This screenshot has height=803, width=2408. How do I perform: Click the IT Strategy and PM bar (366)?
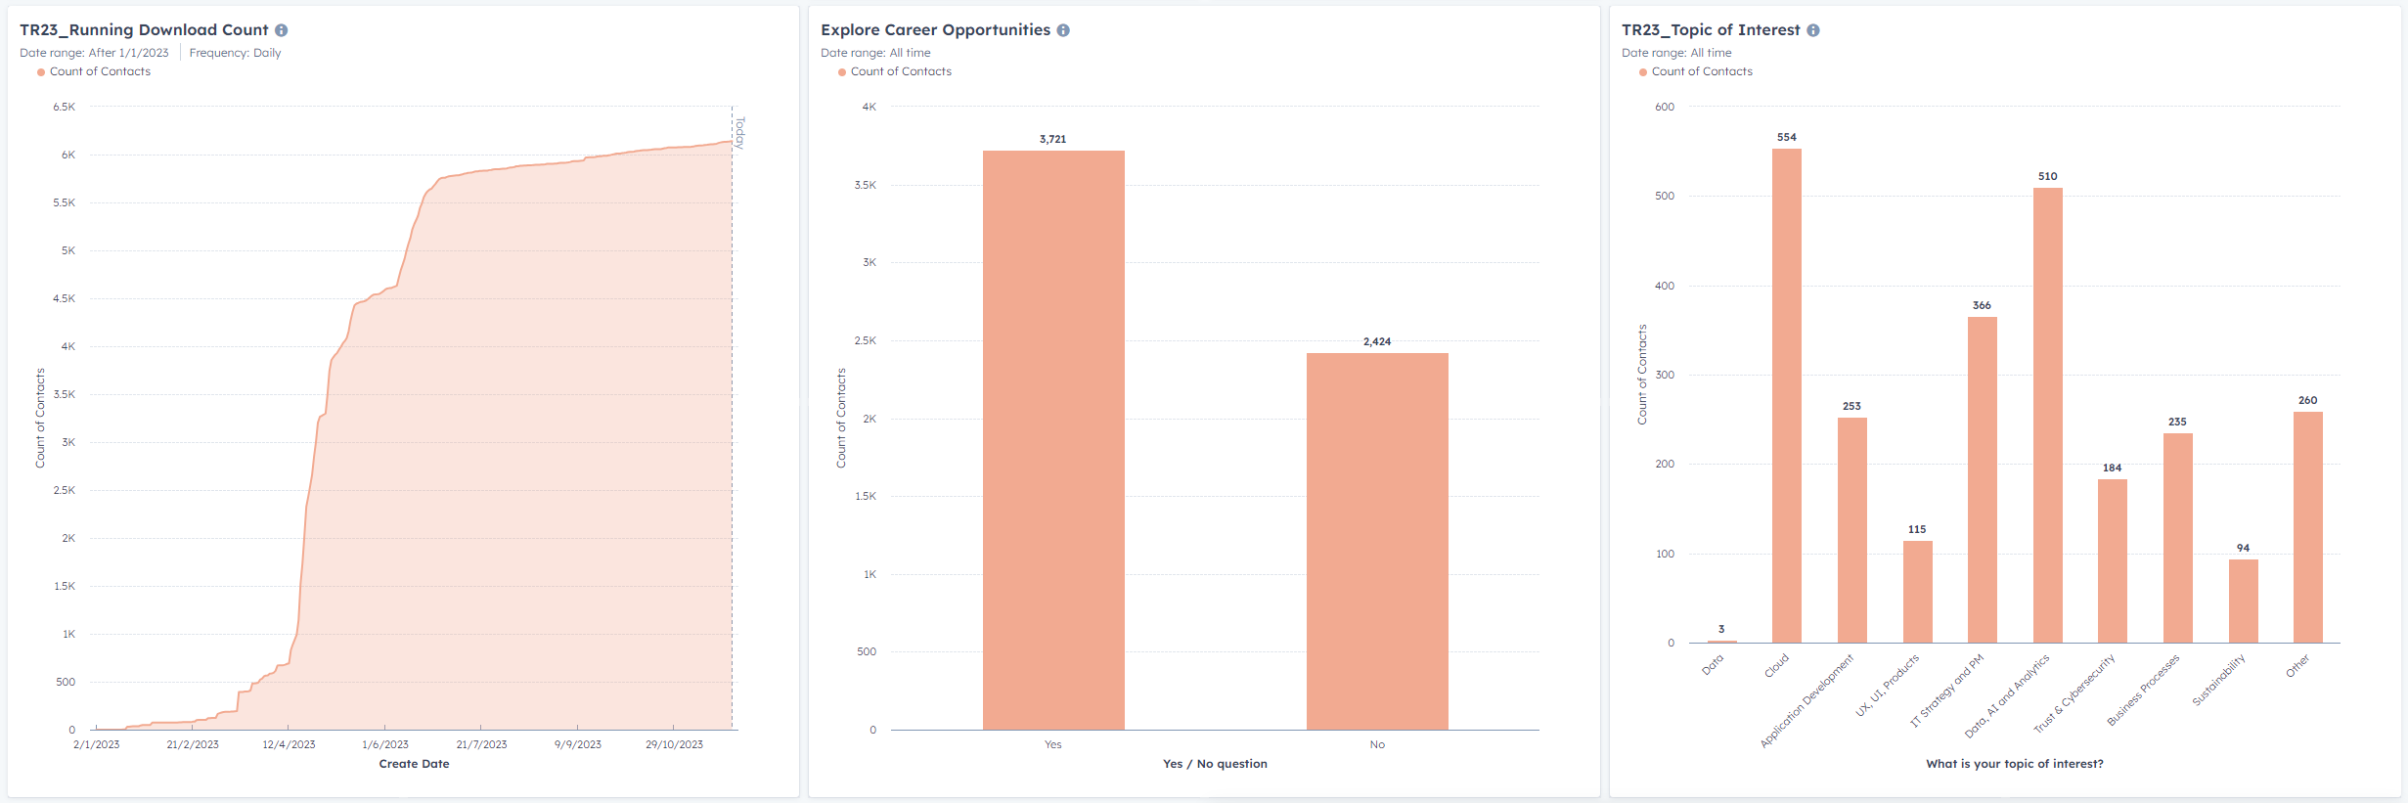coord(1983,479)
